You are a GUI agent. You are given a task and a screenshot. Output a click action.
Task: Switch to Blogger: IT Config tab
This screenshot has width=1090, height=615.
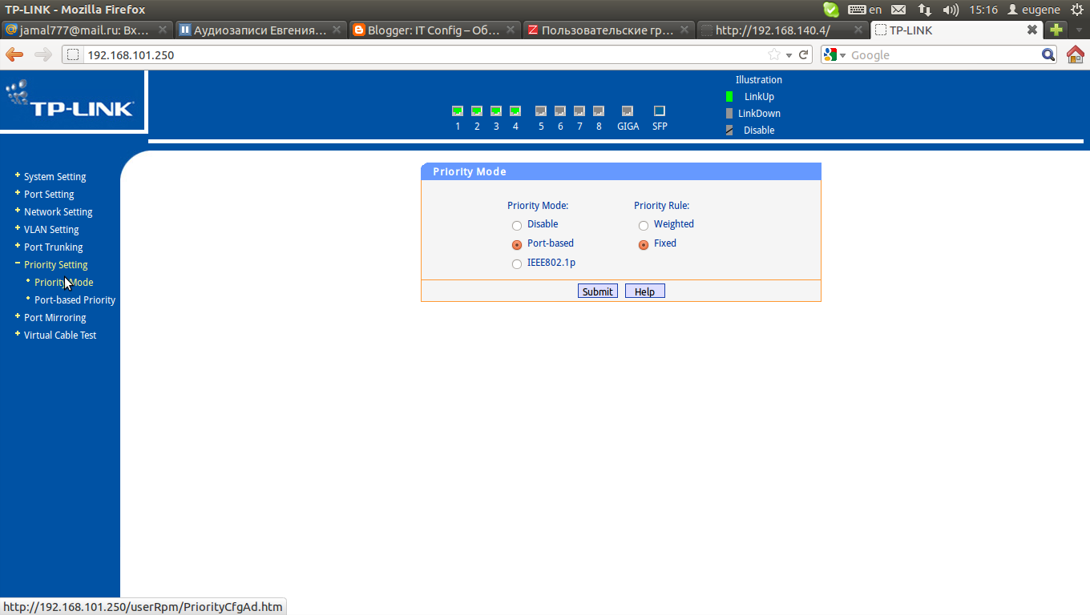434,30
